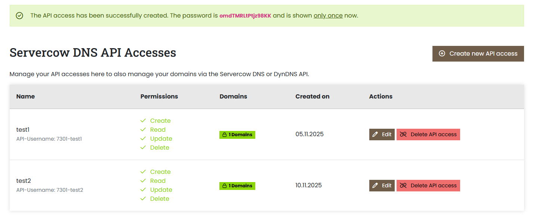Select the Created on column header

click(x=312, y=96)
